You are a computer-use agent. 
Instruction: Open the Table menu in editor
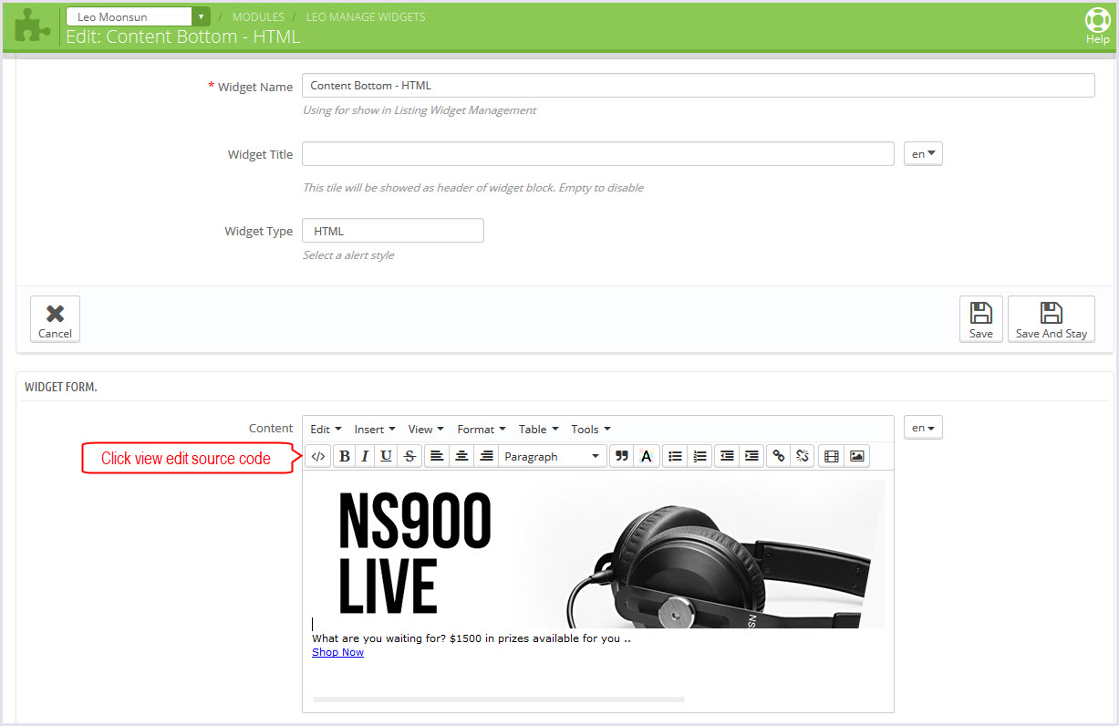[538, 429]
